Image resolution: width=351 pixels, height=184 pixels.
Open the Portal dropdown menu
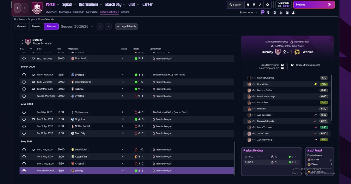[52, 4]
